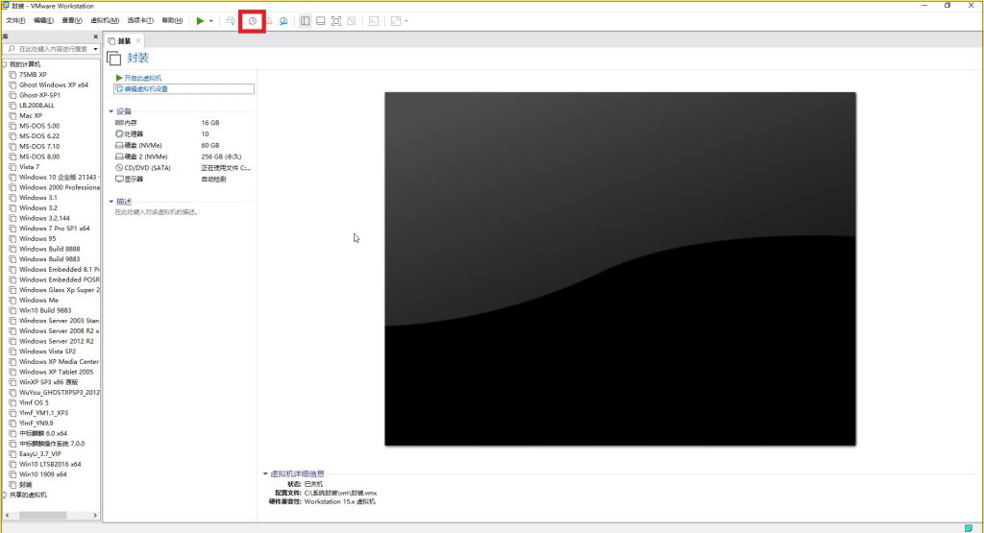Toggle the library sidebar view icon

[305, 20]
